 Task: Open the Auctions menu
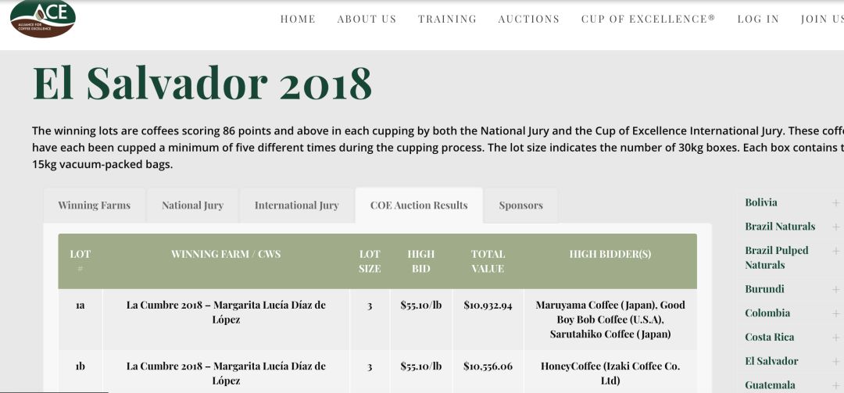click(x=529, y=20)
